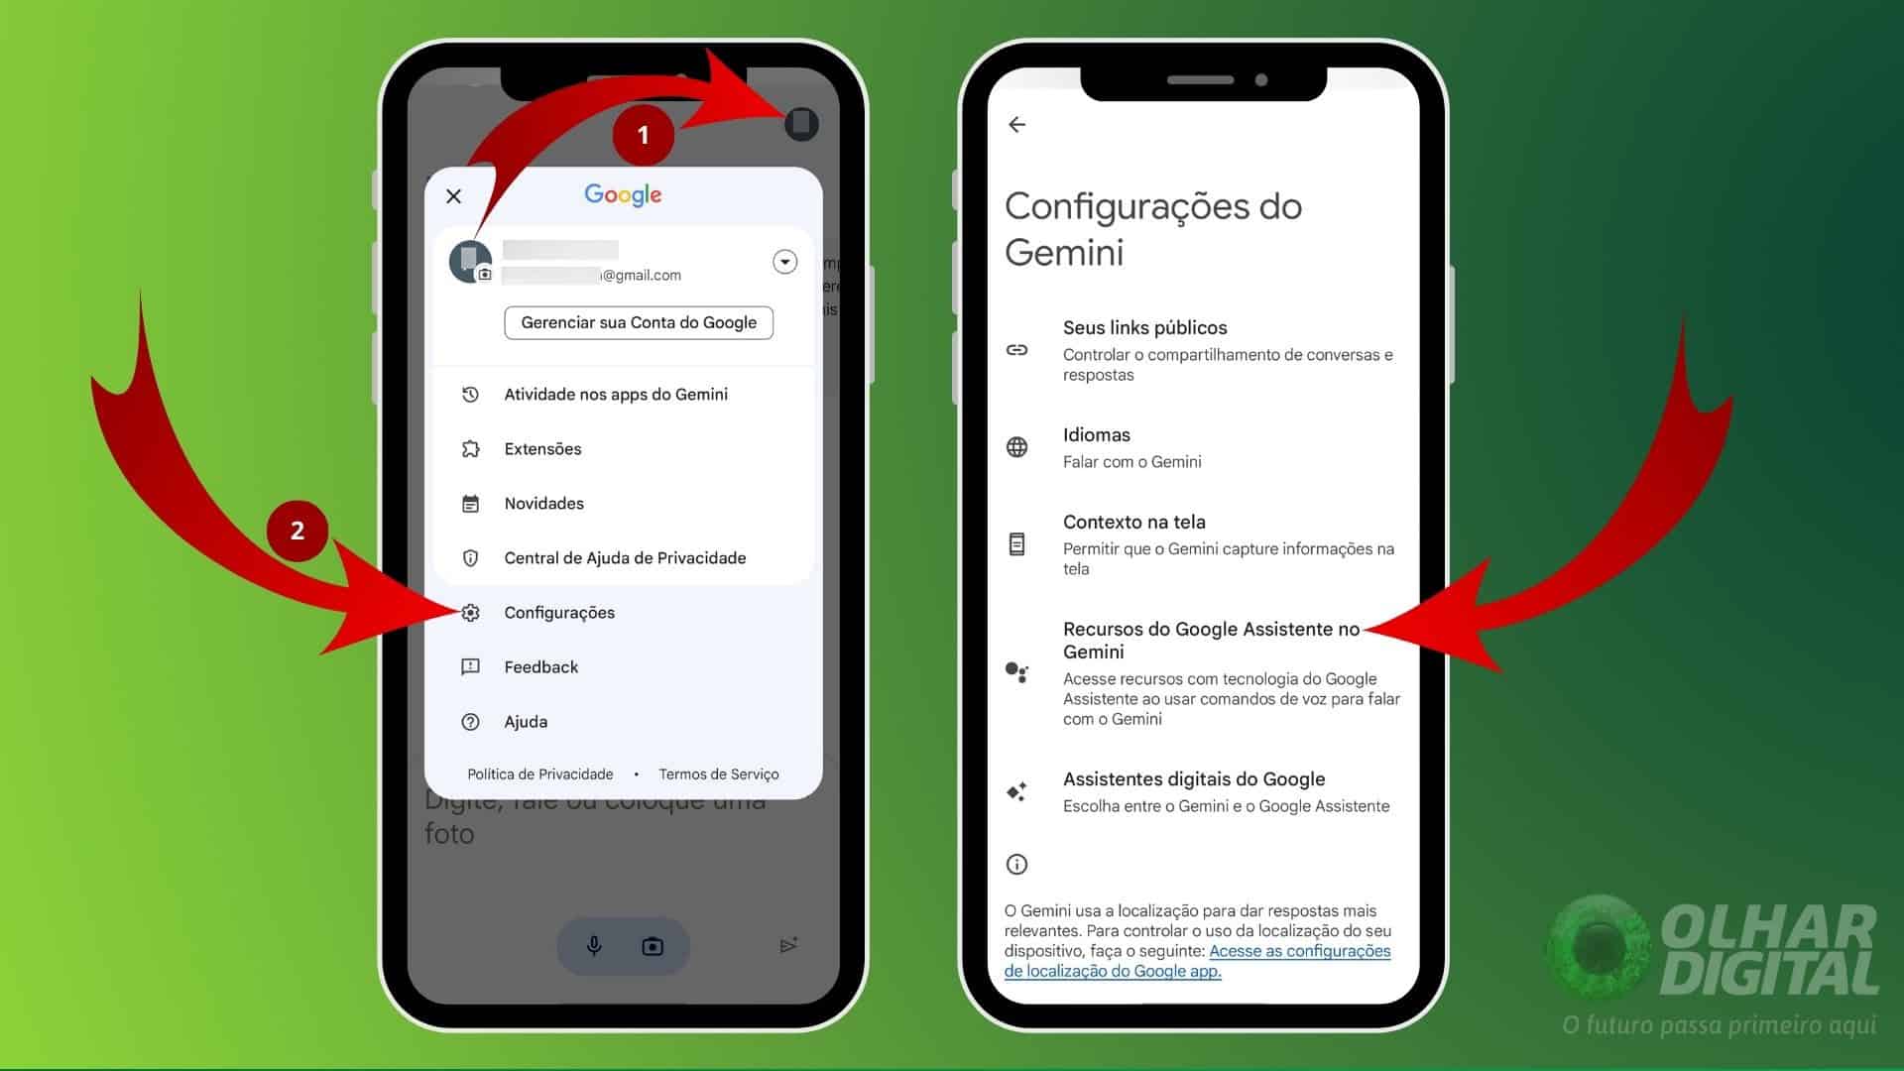Tap the camera input icon
The height and width of the screenshot is (1071, 1904).
pos(654,945)
